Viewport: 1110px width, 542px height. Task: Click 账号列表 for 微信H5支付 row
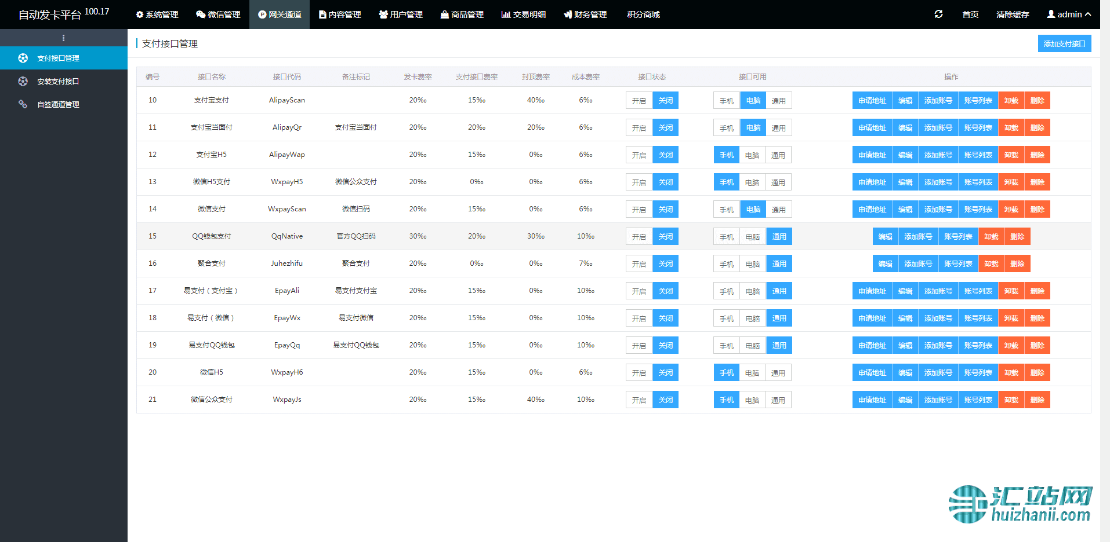(x=978, y=182)
